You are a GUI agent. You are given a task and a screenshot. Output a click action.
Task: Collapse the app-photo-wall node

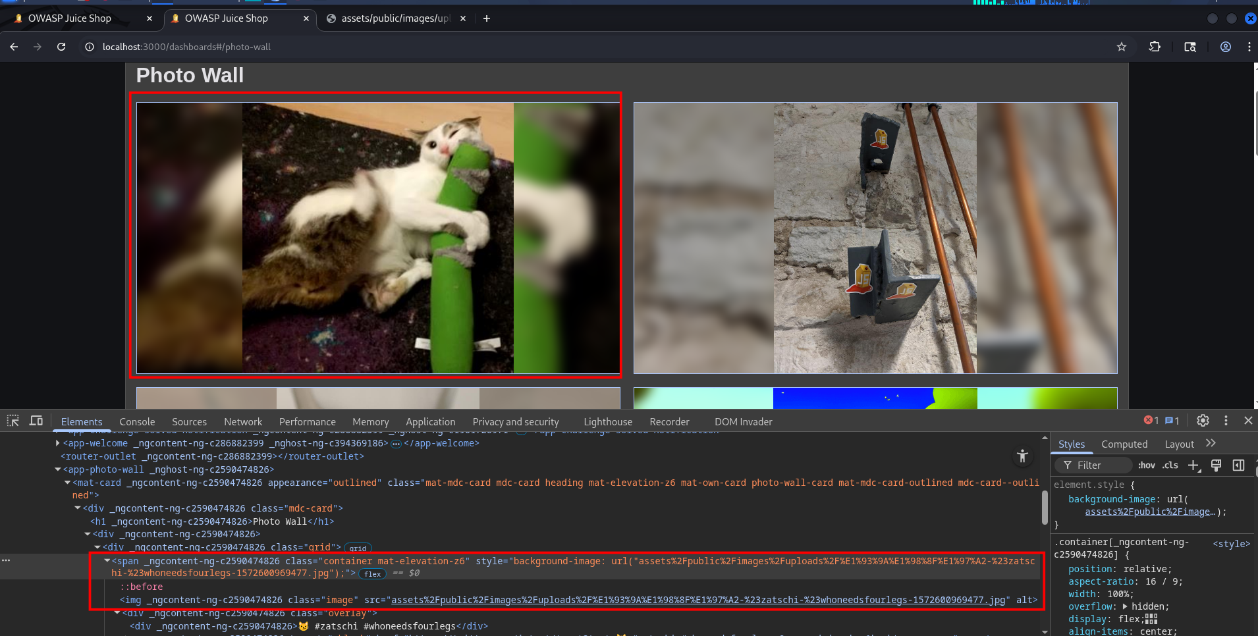click(x=58, y=469)
